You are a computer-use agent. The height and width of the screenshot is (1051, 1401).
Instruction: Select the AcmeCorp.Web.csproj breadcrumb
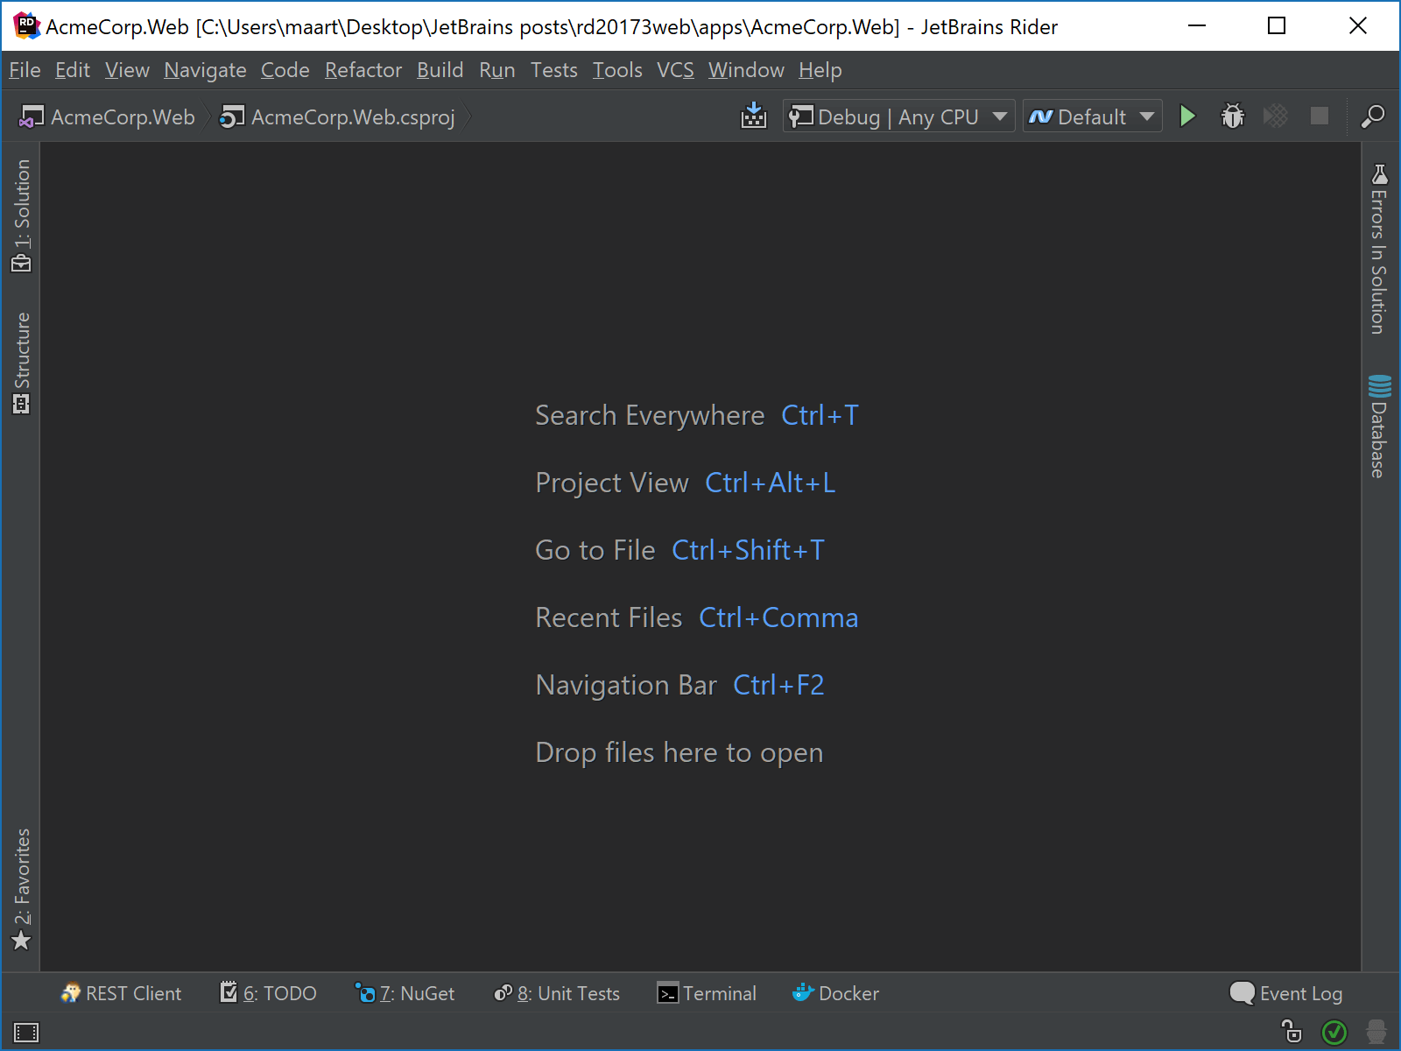[337, 116]
